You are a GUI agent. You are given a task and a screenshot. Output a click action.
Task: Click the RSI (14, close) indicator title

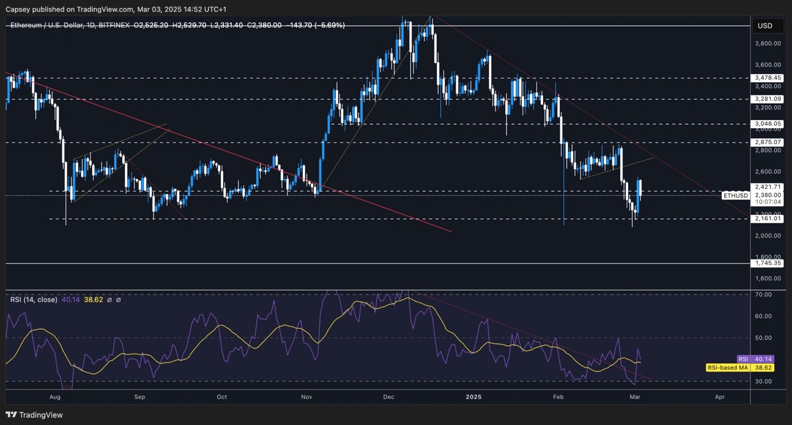click(x=33, y=300)
